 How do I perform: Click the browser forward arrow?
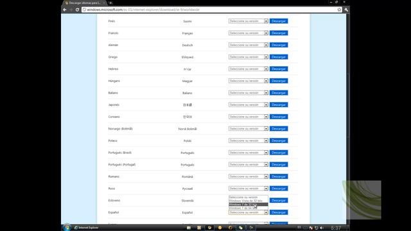click(x=71, y=10)
